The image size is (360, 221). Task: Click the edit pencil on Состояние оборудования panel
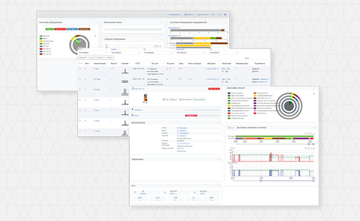[96, 22]
